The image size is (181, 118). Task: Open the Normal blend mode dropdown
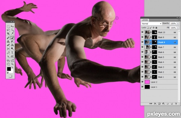point(151,24)
